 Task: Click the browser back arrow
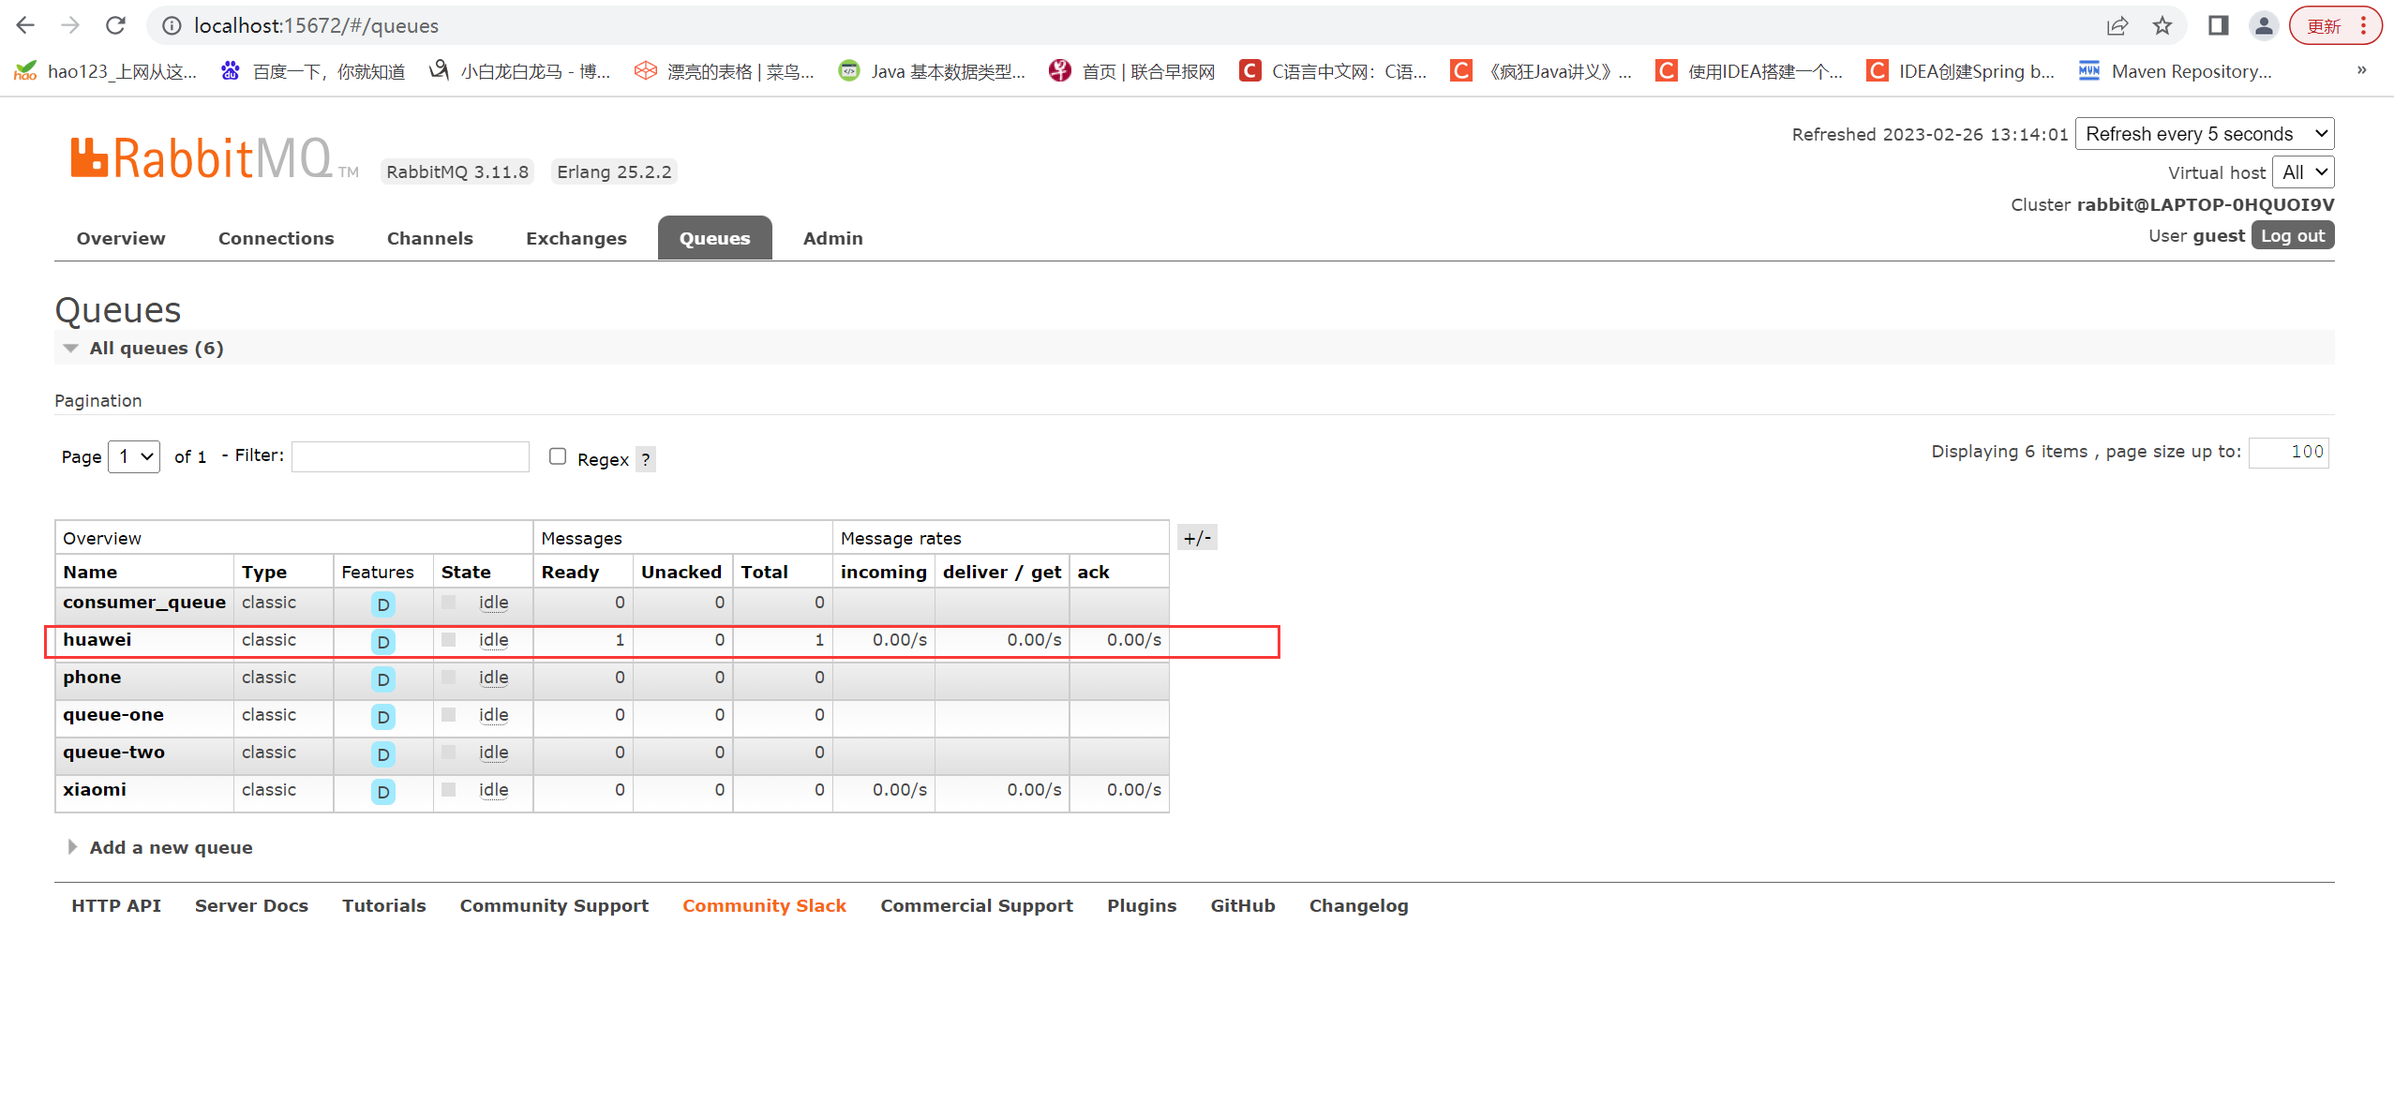(x=25, y=25)
